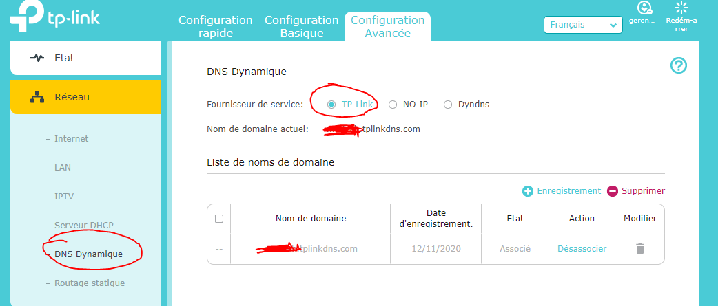The width and height of the screenshot is (718, 306).
Task: Click the Liste de noms de domaine heading
Action: click(x=271, y=162)
